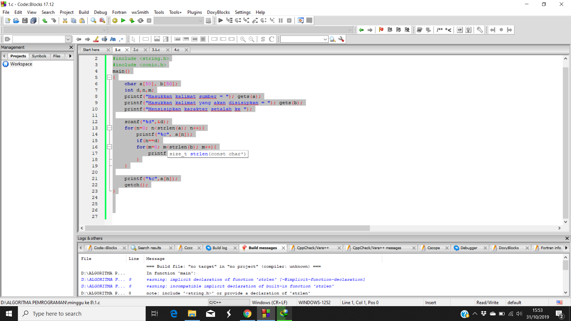Viewport: 571px width, 321px height.
Task: Toggle the red bookmark flag
Action: [x=381, y=30]
